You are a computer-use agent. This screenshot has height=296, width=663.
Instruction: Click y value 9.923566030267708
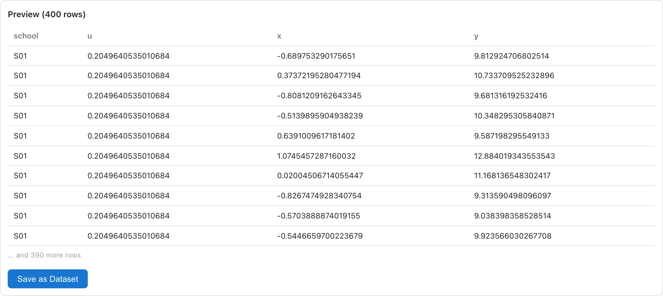(x=513, y=236)
